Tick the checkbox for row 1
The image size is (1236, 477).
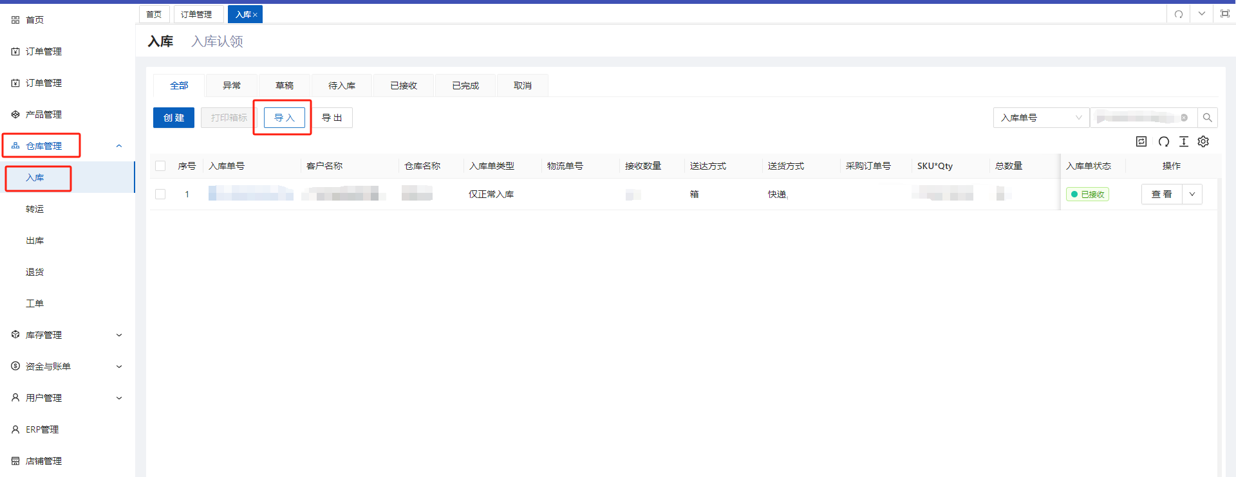pos(161,194)
